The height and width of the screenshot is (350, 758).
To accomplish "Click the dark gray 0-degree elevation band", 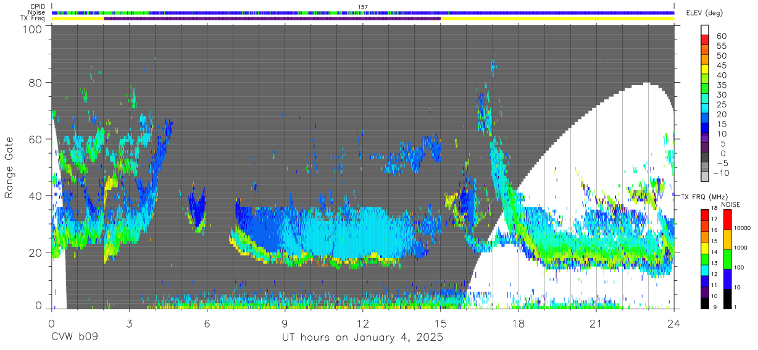I will (704, 157).
